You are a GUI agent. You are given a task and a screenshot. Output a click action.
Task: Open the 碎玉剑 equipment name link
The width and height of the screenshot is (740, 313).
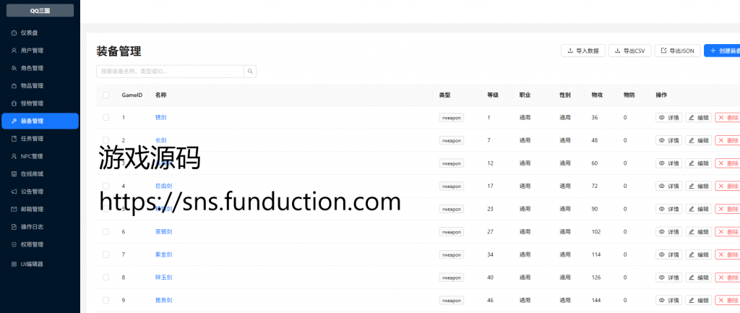click(x=162, y=278)
